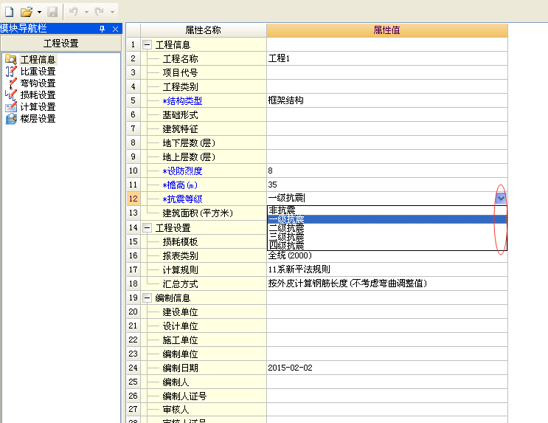Click the 编制日期 value 2015-02-02
This screenshot has height=423, width=548.
pyautogui.click(x=387, y=368)
